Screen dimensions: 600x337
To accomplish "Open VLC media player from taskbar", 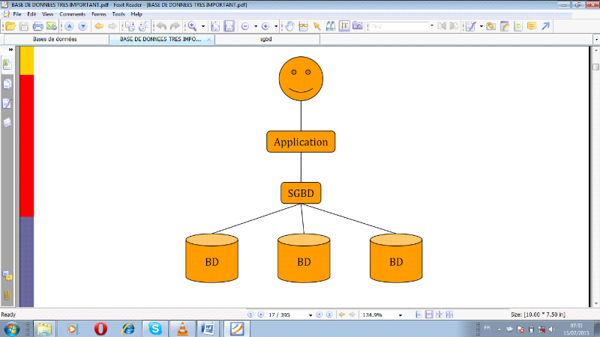I will click(181, 328).
